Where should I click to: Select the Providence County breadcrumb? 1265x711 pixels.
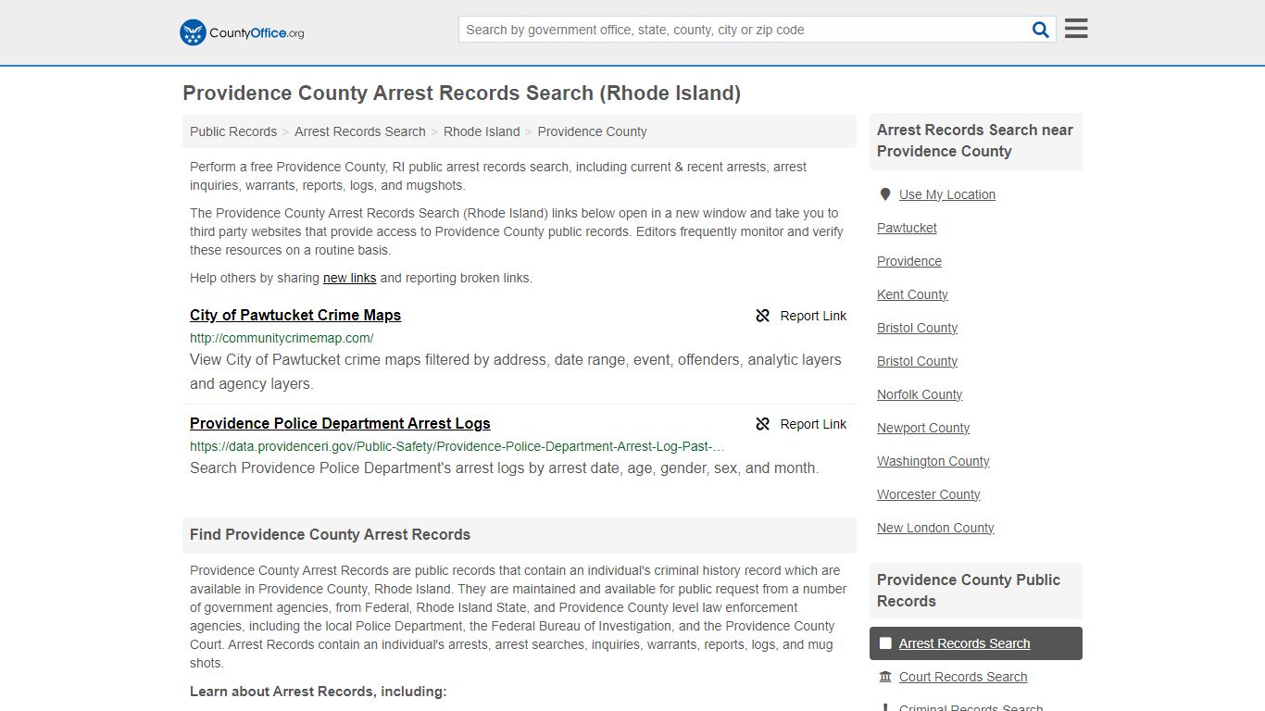pos(592,131)
